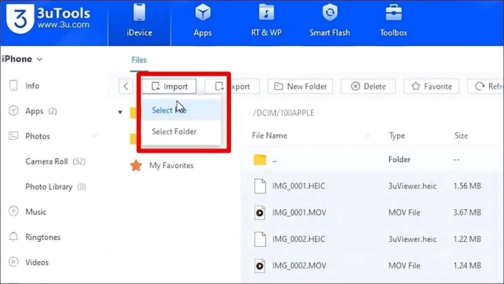Sort by the File Name column header
Image resolution: width=504 pixels, height=284 pixels.
pos(270,135)
